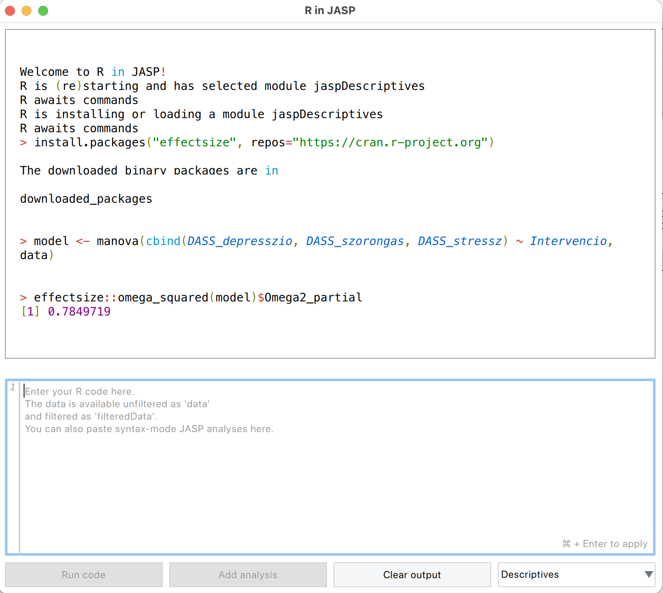This screenshot has width=663, height=593.
Task: Minimize the window with the yellow button
Action: (x=27, y=11)
